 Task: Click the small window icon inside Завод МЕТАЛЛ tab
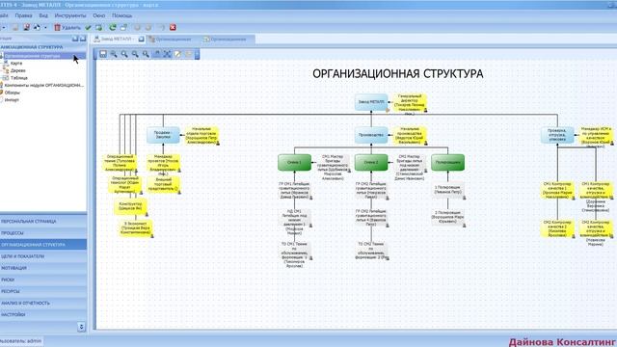142,39
